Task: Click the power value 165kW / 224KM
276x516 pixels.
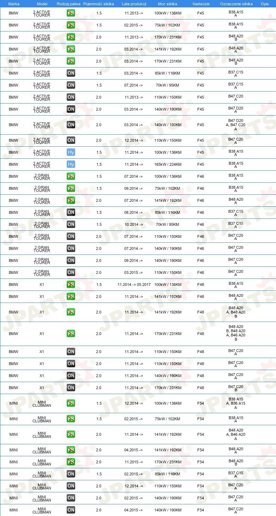Action: click(x=168, y=164)
